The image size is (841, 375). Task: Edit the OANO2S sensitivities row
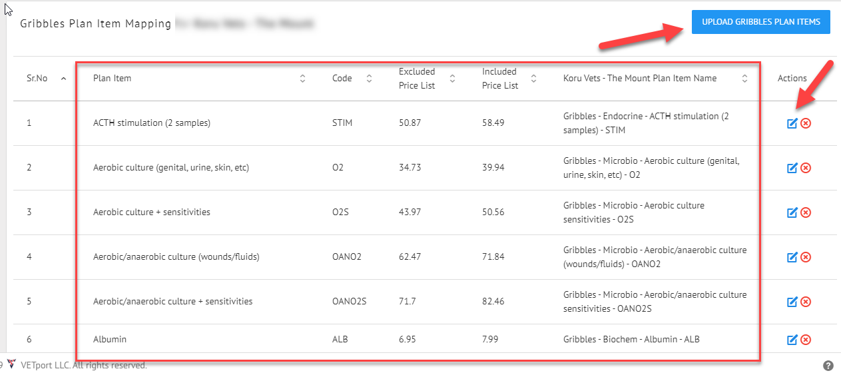[x=792, y=302]
